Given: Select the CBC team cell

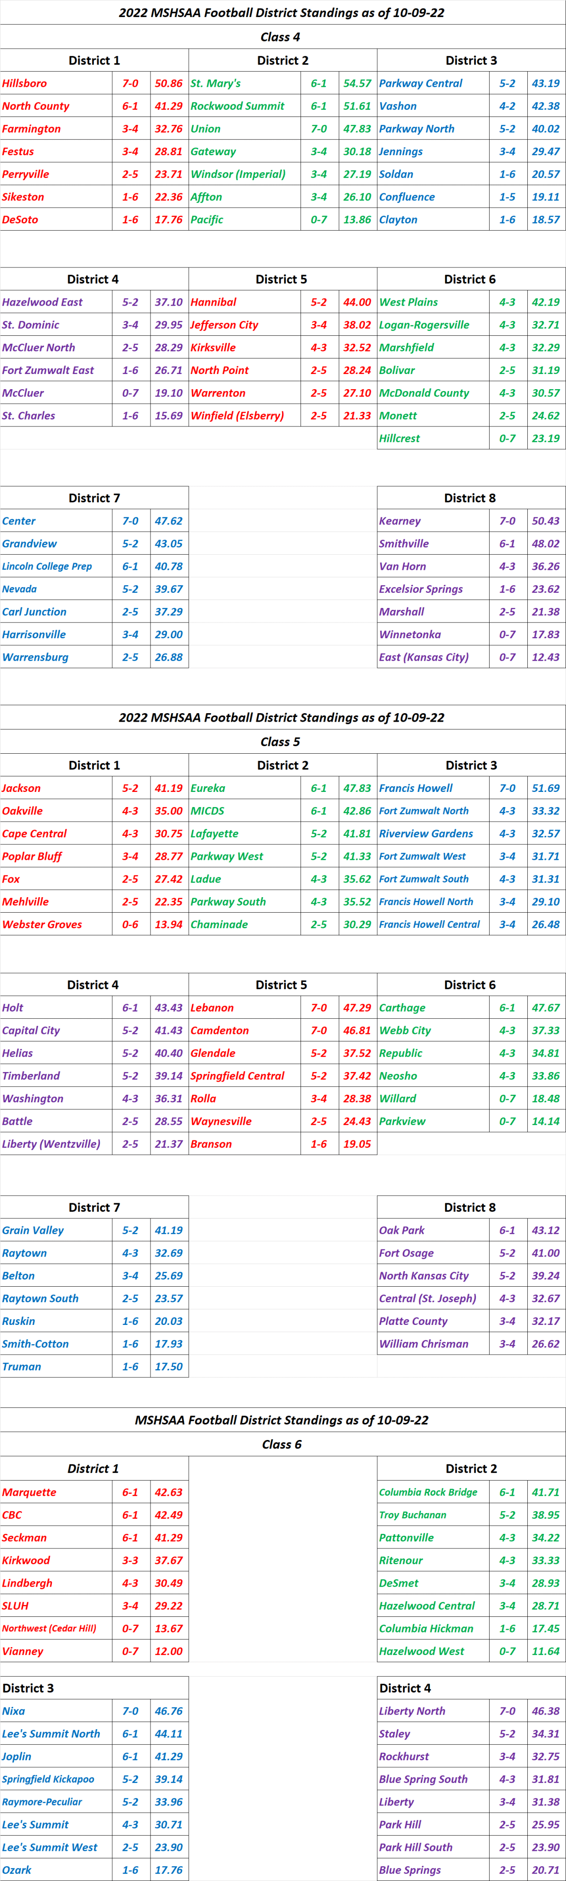Looking at the screenshot, I should pos(56,1515).
